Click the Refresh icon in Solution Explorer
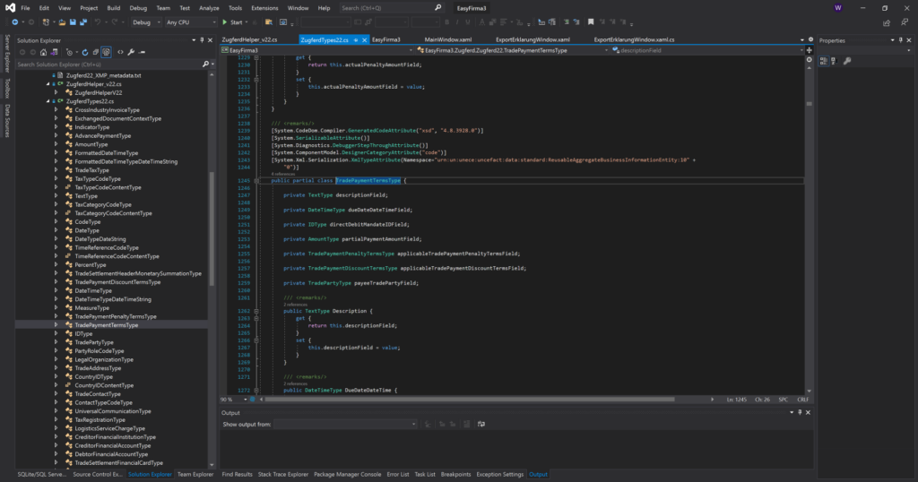The image size is (918, 482). 85,52
